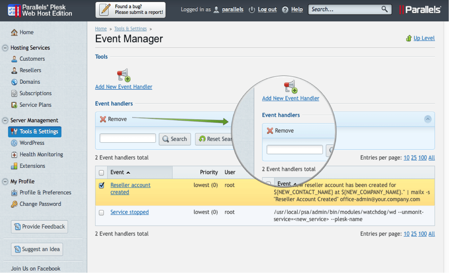Click the Up Level green arrow icon
This screenshot has height=273, width=449.
(x=409, y=38)
